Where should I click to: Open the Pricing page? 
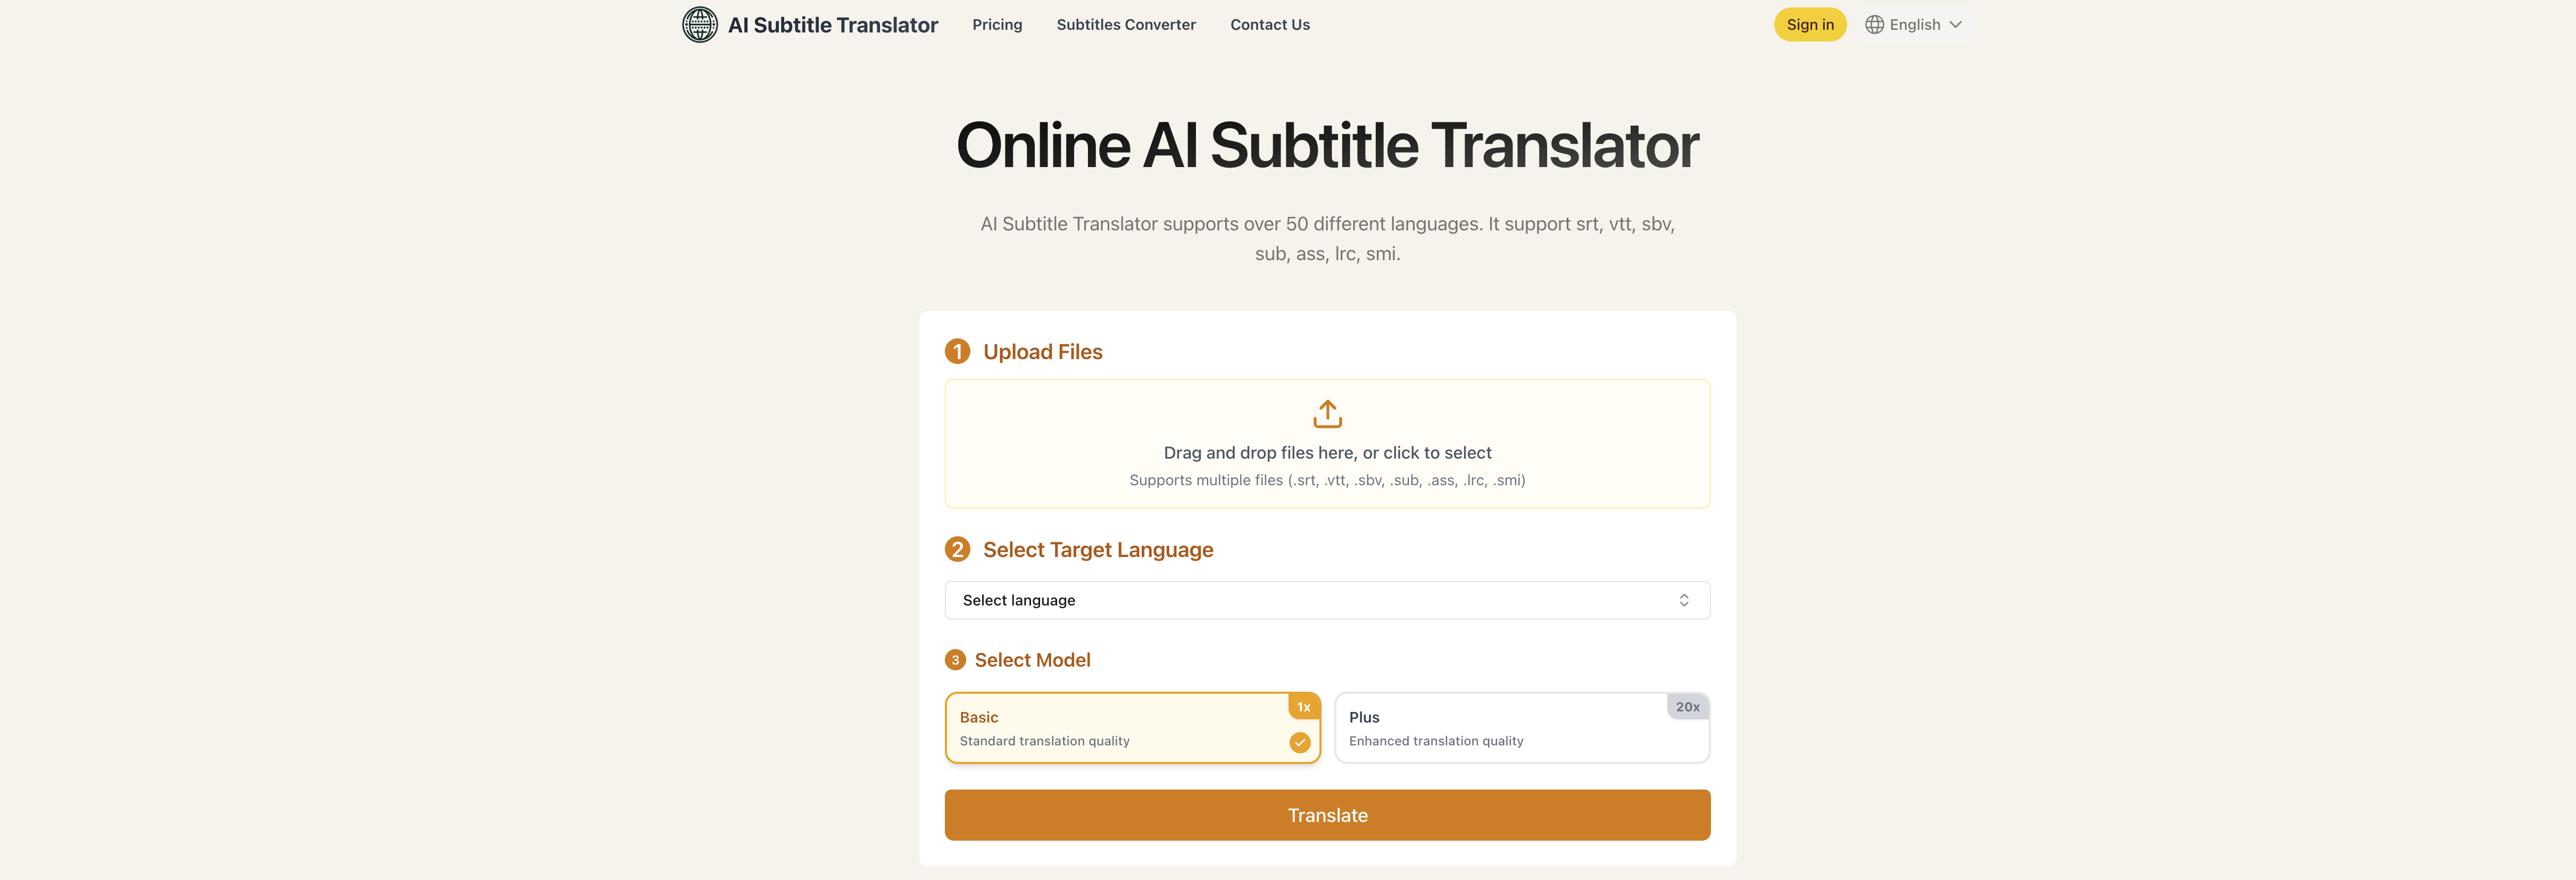[x=997, y=24]
